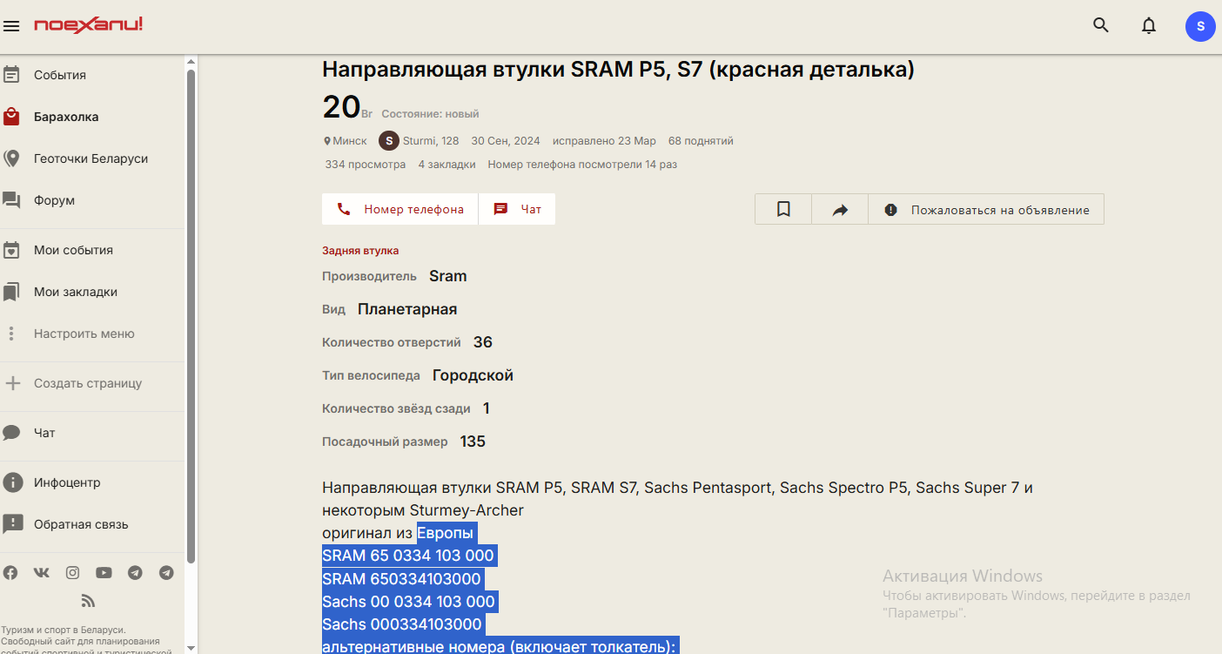Viewport: 1222px width, 654px height.
Task: Open the search icon in the header
Action: [x=1100, y=25]
